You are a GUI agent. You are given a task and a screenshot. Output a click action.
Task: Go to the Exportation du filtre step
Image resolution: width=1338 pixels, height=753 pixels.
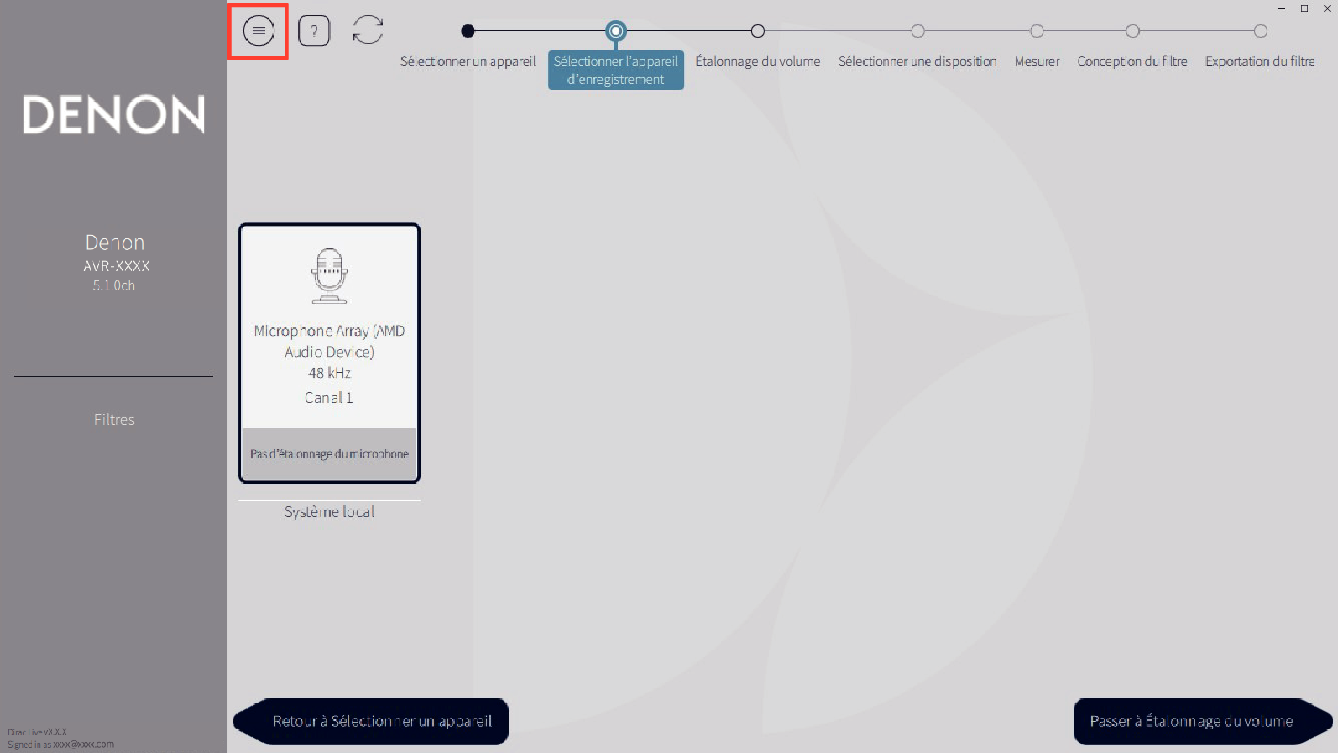coord(1260,31)
